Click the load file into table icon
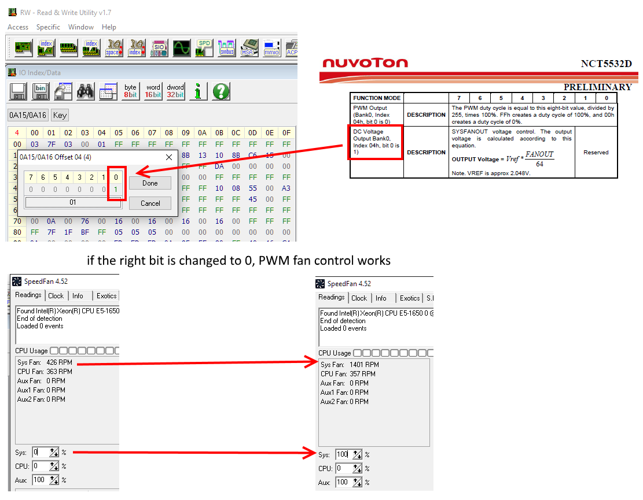 coord(63,91)
